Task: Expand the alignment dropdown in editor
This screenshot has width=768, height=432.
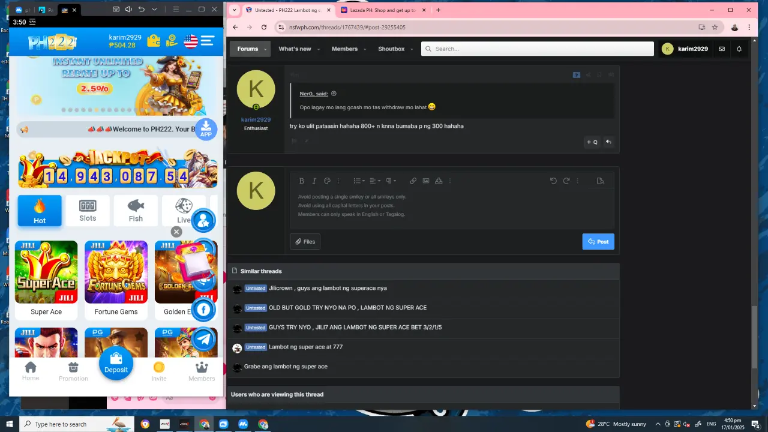Action: (375, 181)
